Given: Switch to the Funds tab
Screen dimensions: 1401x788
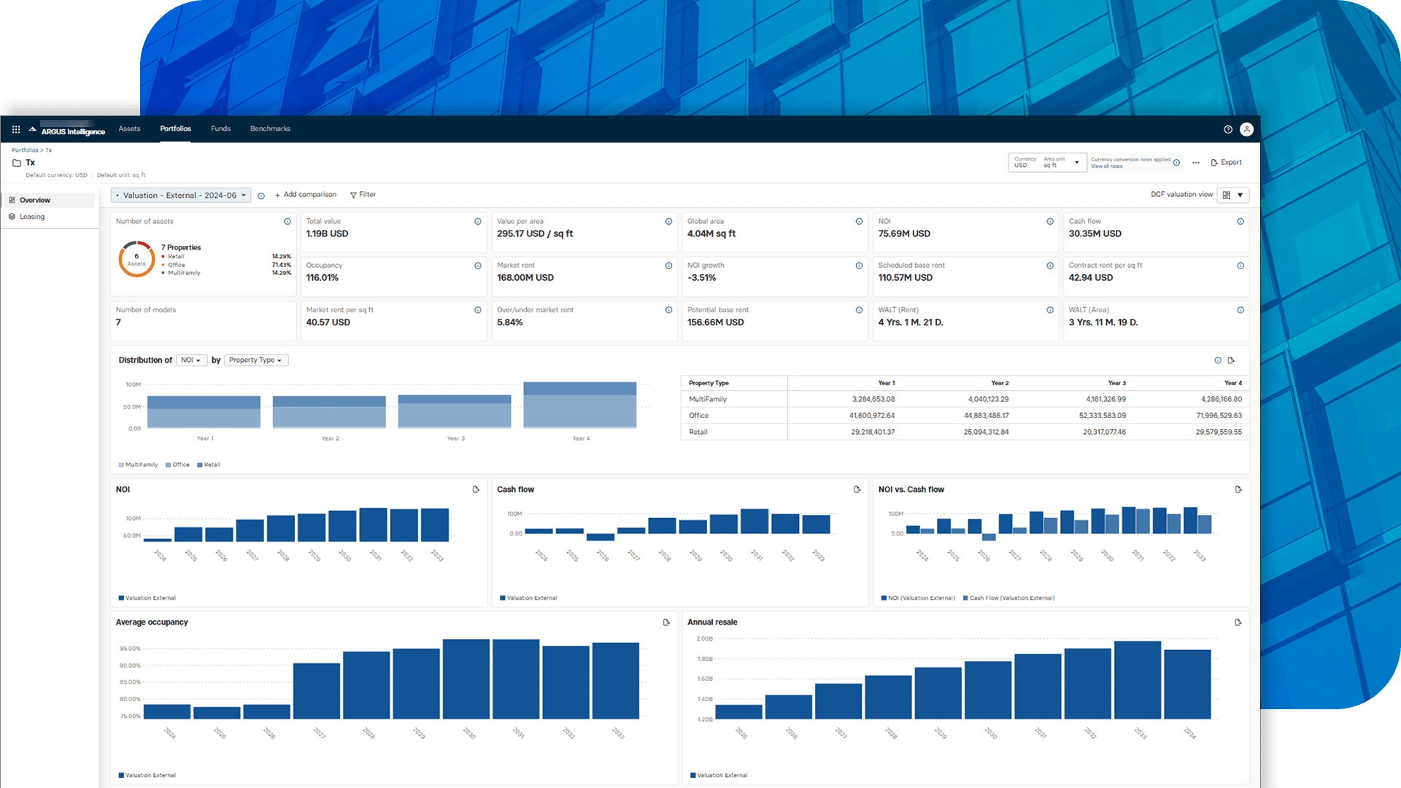Looking at the screenshot, I should tap(220, 128).
